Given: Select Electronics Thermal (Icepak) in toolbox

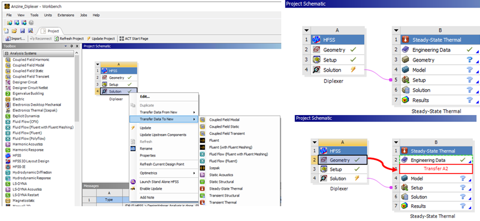Looking at the screenshot, I should (x=35, y=110).
